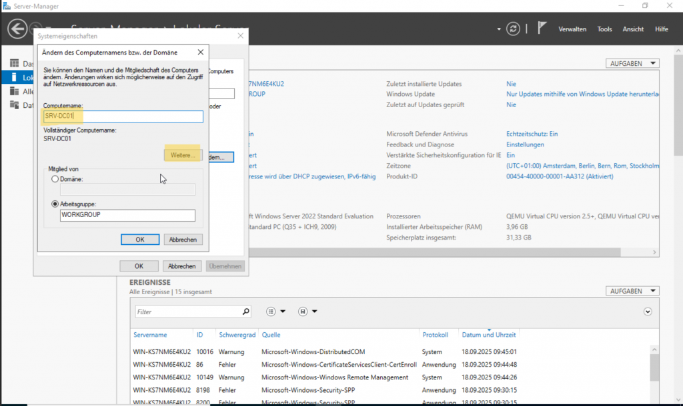Click the Computername text field

point(123,116)
